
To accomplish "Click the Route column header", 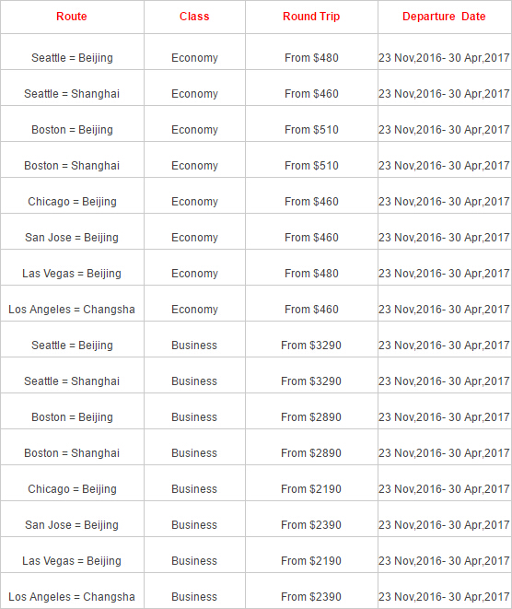I will point(72,17).
